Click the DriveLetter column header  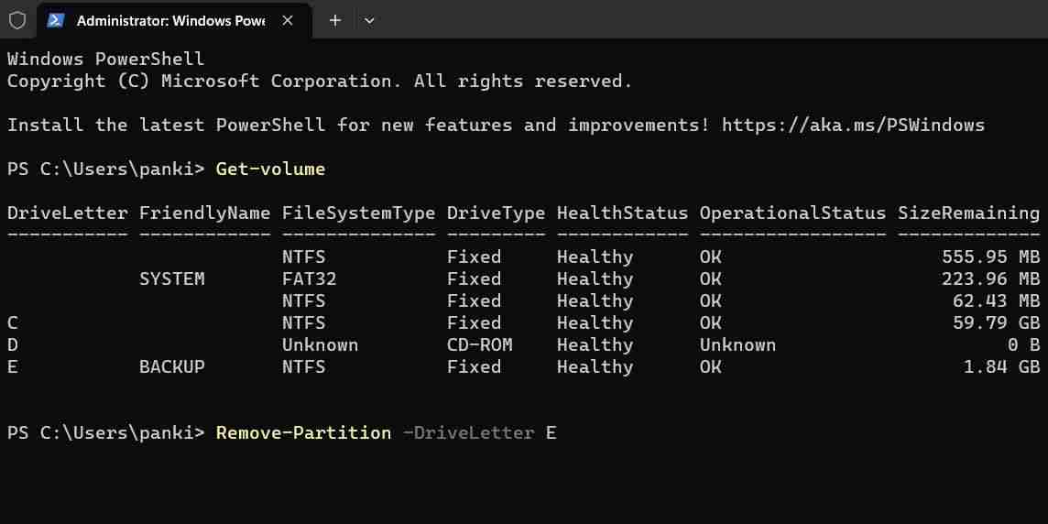coord(67,213)
